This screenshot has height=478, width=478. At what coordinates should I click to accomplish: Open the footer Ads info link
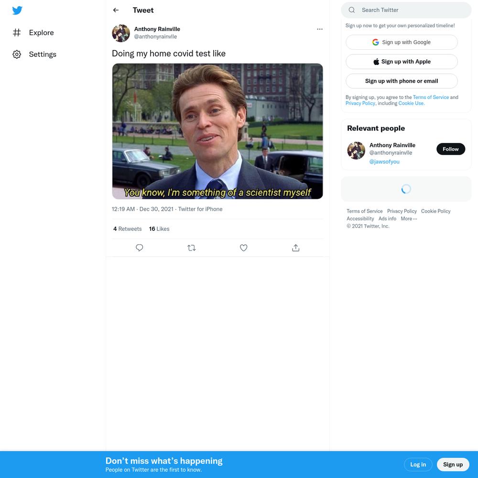[x=387, y=218]
